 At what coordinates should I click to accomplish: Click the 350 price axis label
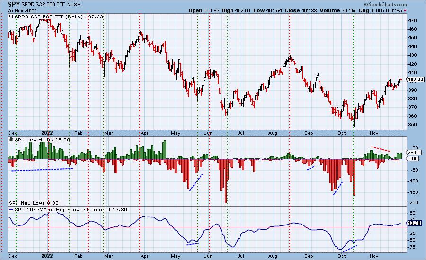click(412, 125)
